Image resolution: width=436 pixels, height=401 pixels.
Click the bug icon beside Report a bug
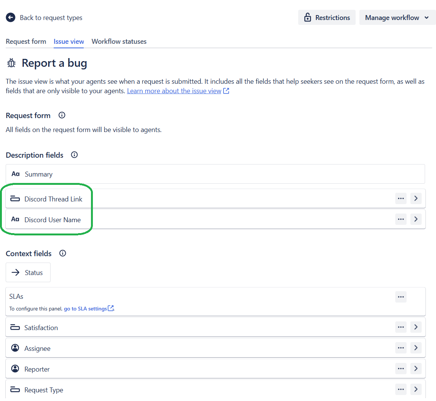(11, 63)
